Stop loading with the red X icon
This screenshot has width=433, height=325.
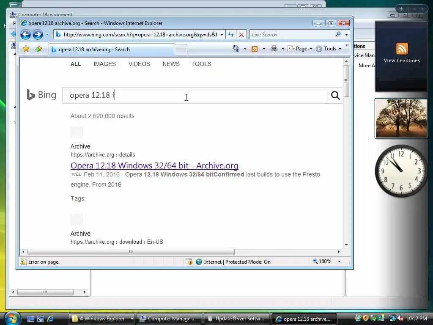click(241, 35)
